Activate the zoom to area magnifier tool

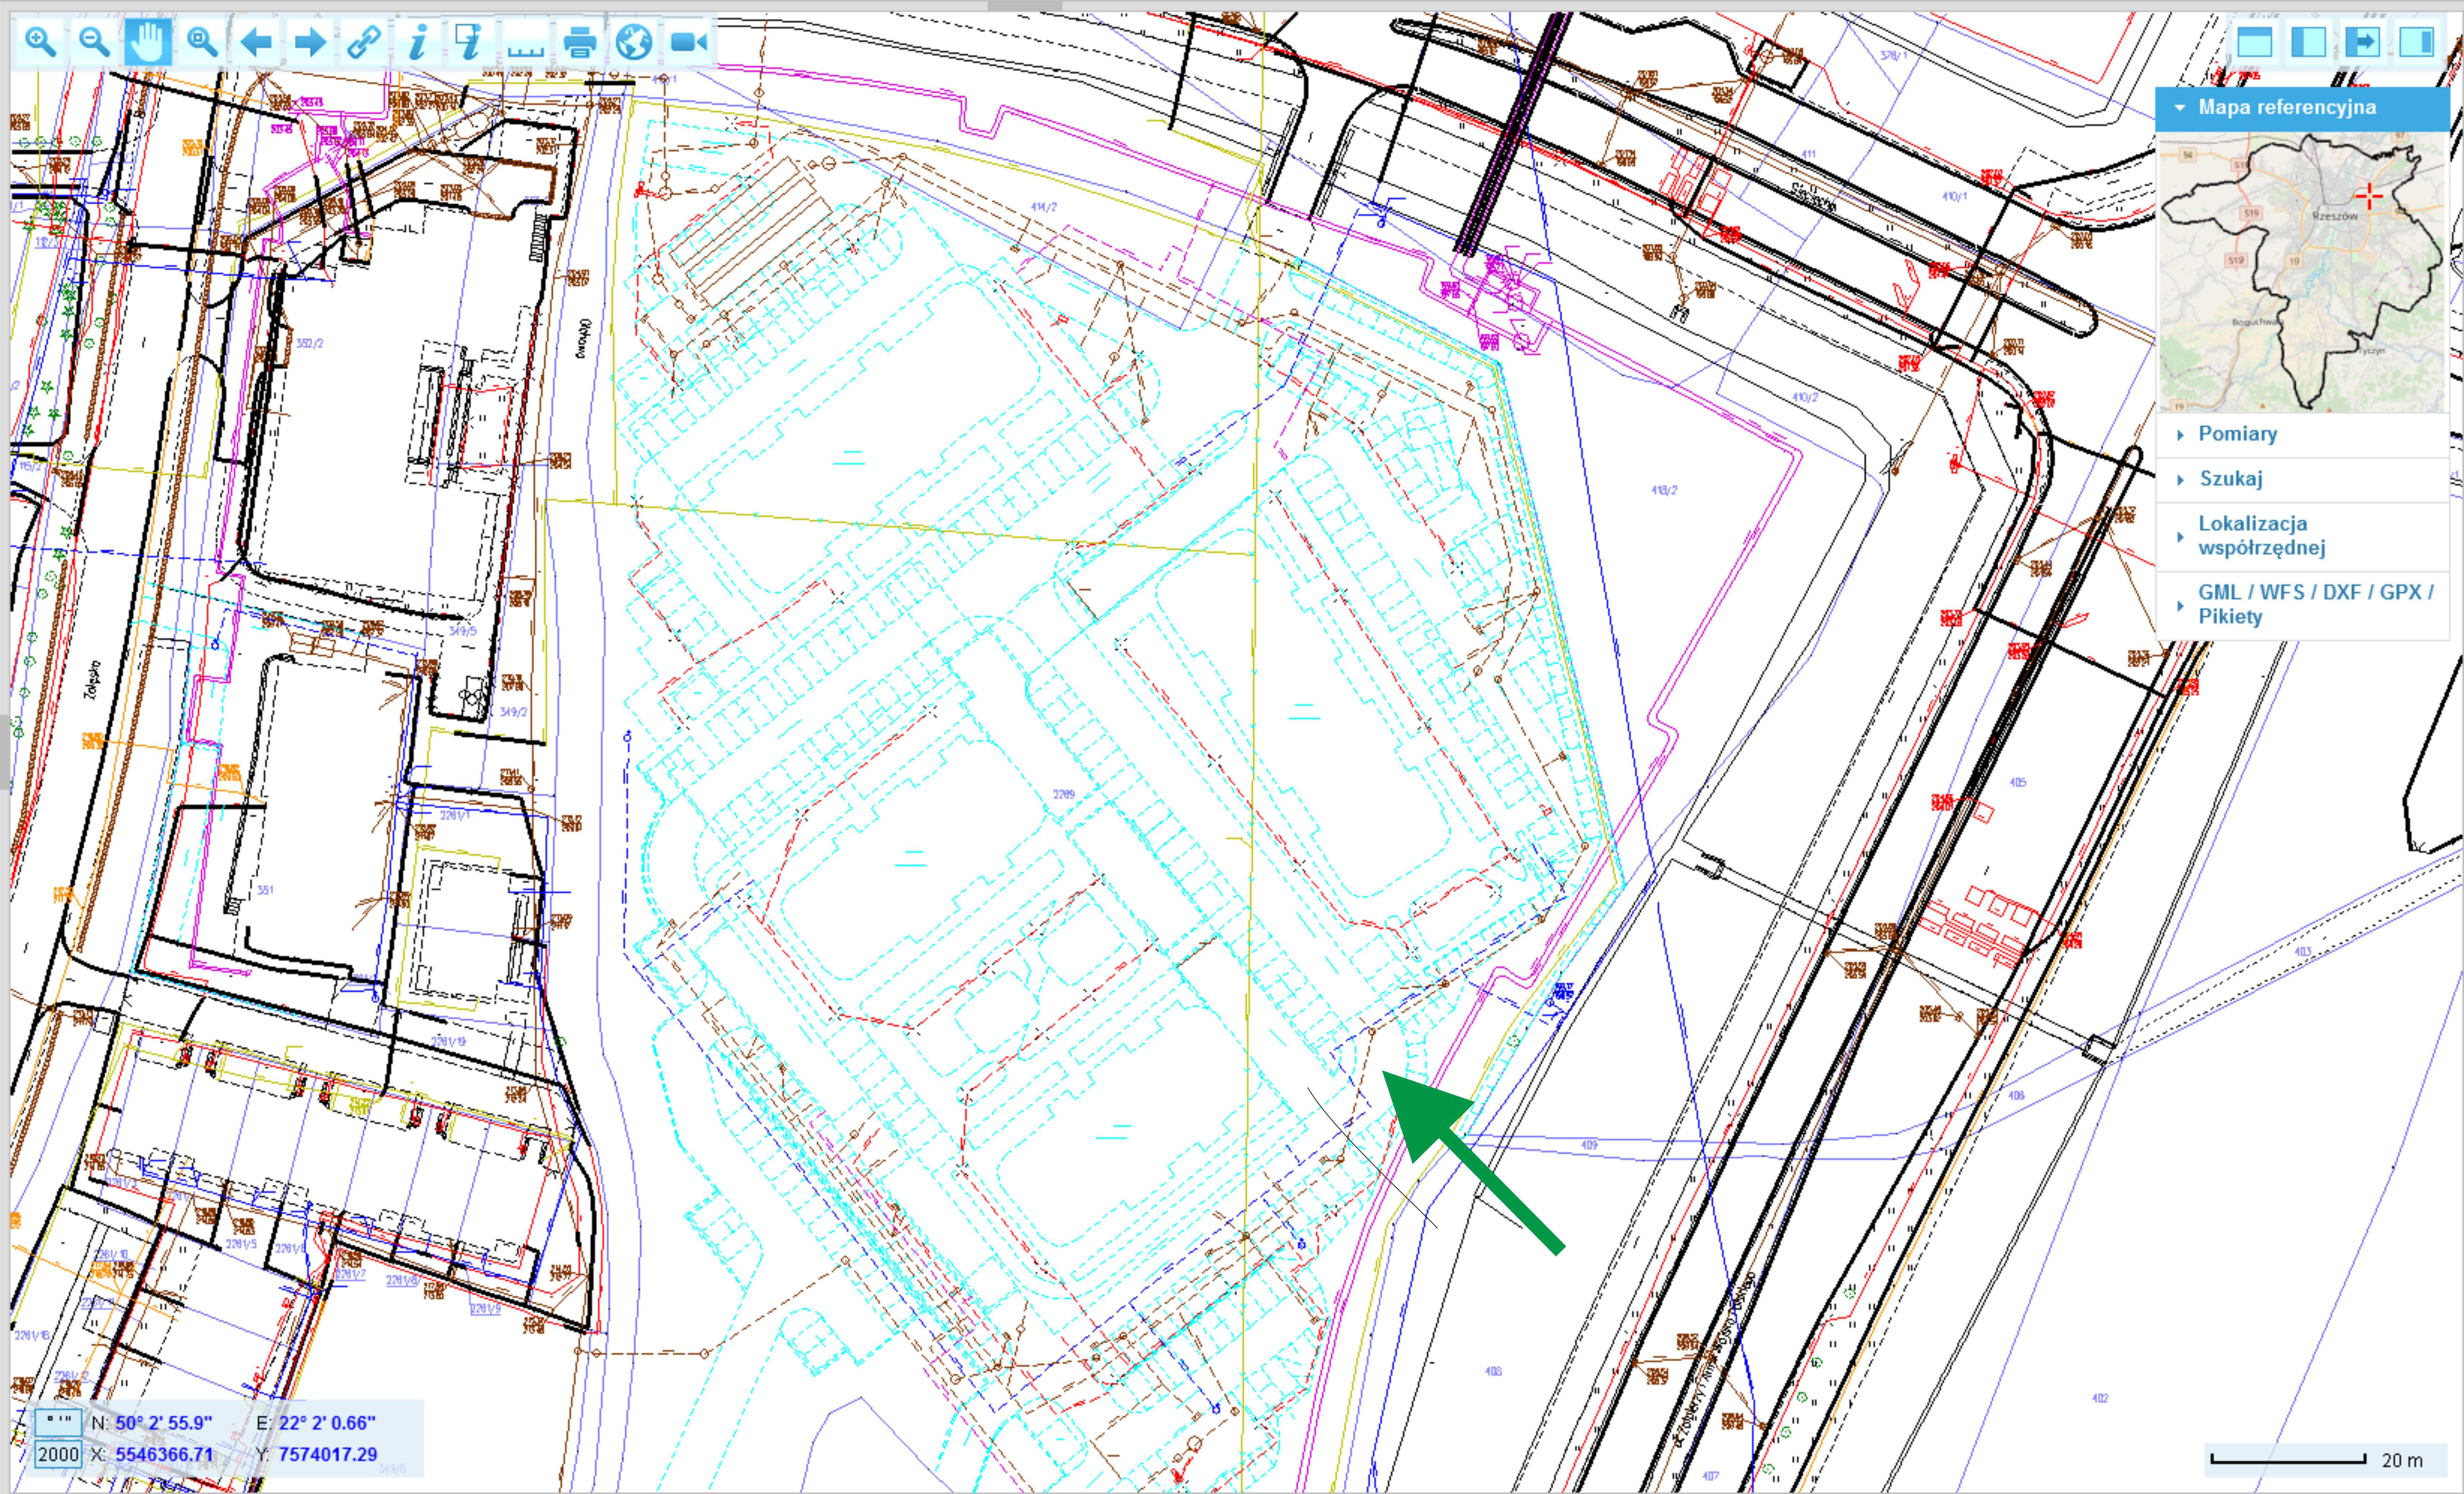202,42
